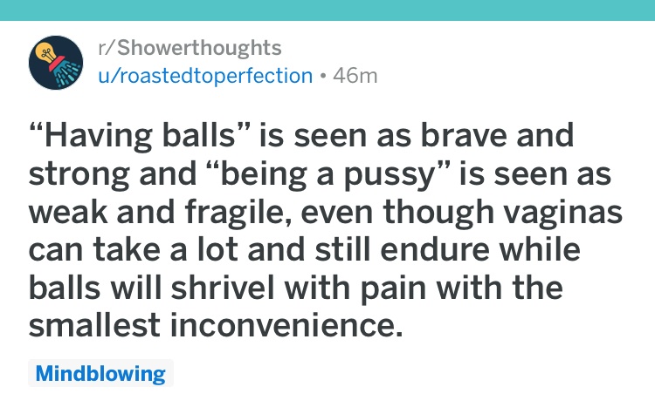Click the line beginning "balls will shrivel"
Screen dimensions: 655x414
pyautogui.click(x=296, y=288)
